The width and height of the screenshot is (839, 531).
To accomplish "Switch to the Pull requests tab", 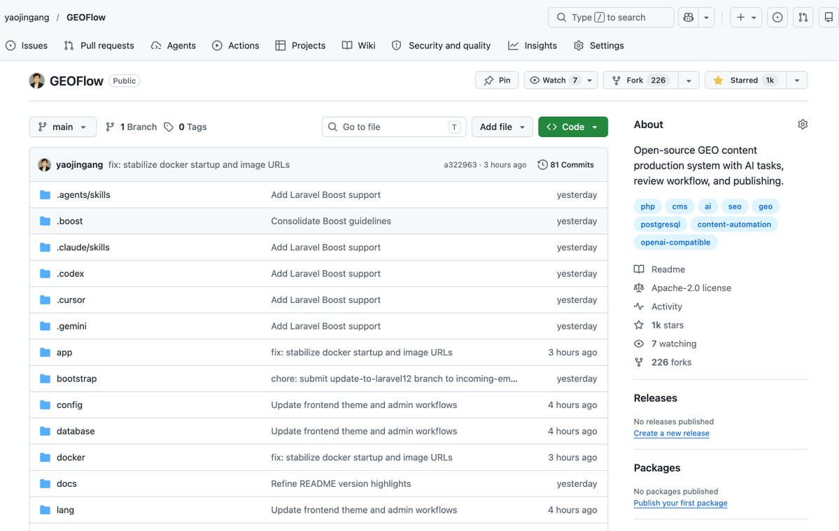I will pos(99,45).
